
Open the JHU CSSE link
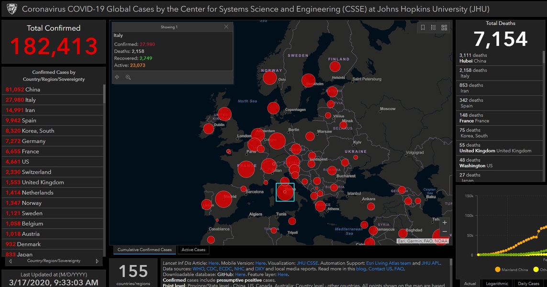(306, 263)
